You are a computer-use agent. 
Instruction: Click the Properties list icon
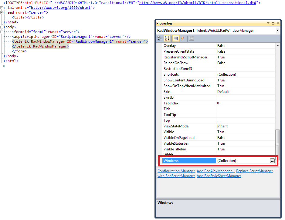tap(175, 38)
